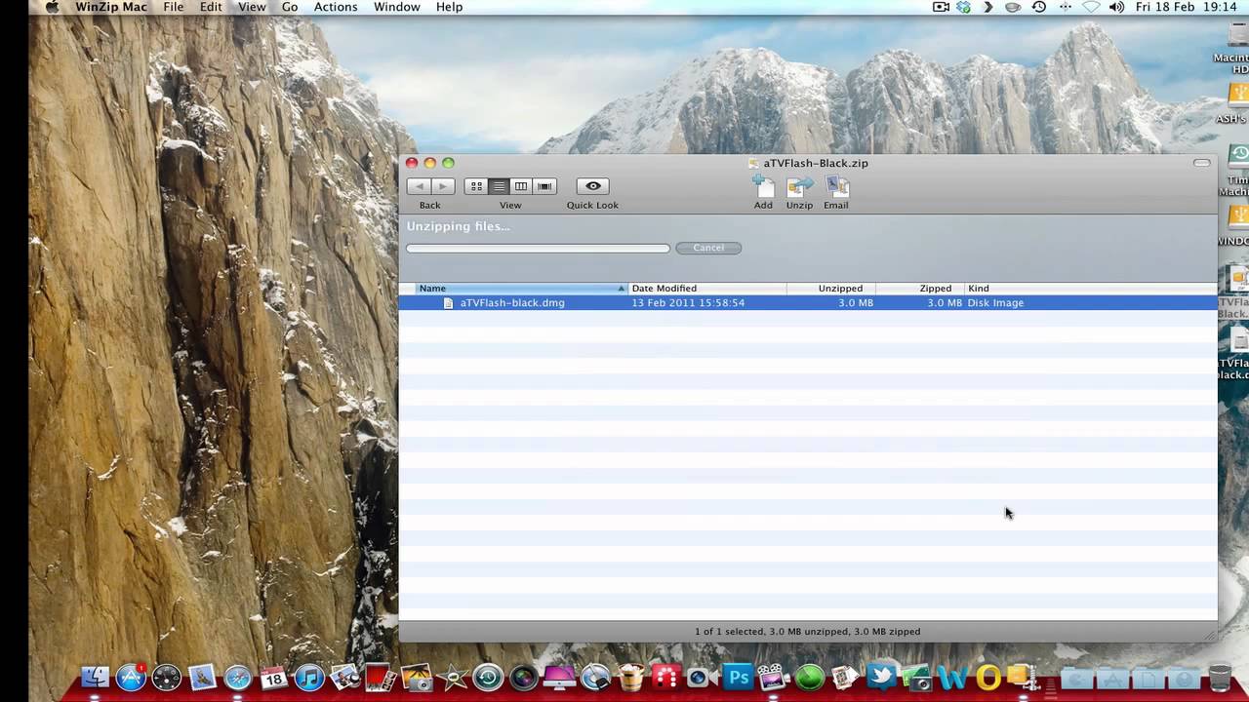Click the Unzip toolbar icon
This screenshot has height=702, width=1249.
tap(799, 186)
